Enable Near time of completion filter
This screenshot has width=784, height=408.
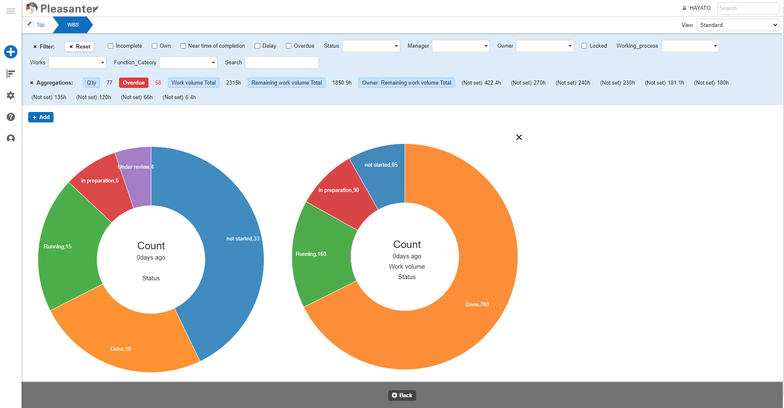tap(183, 46)
